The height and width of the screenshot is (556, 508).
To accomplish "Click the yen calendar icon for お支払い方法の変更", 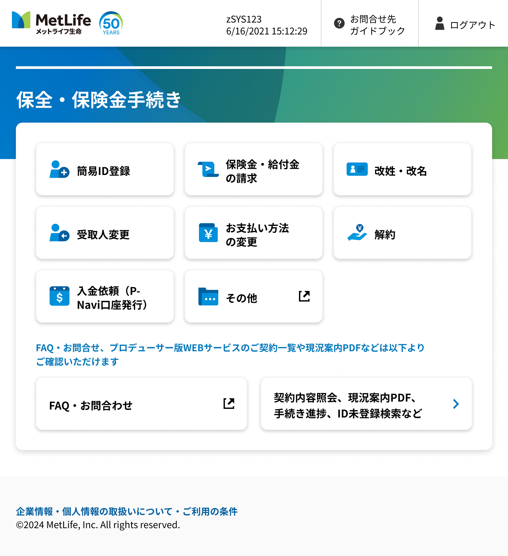I will pos(208,233).
